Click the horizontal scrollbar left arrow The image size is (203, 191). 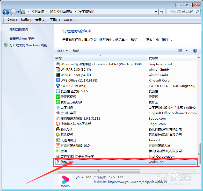[56, 171]
